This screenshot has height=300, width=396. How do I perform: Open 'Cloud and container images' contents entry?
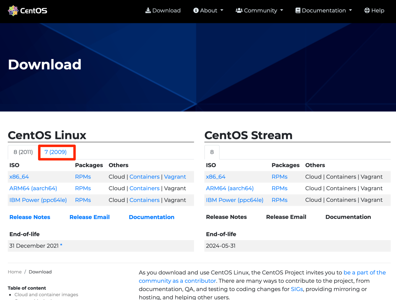[x=46, y=295]
